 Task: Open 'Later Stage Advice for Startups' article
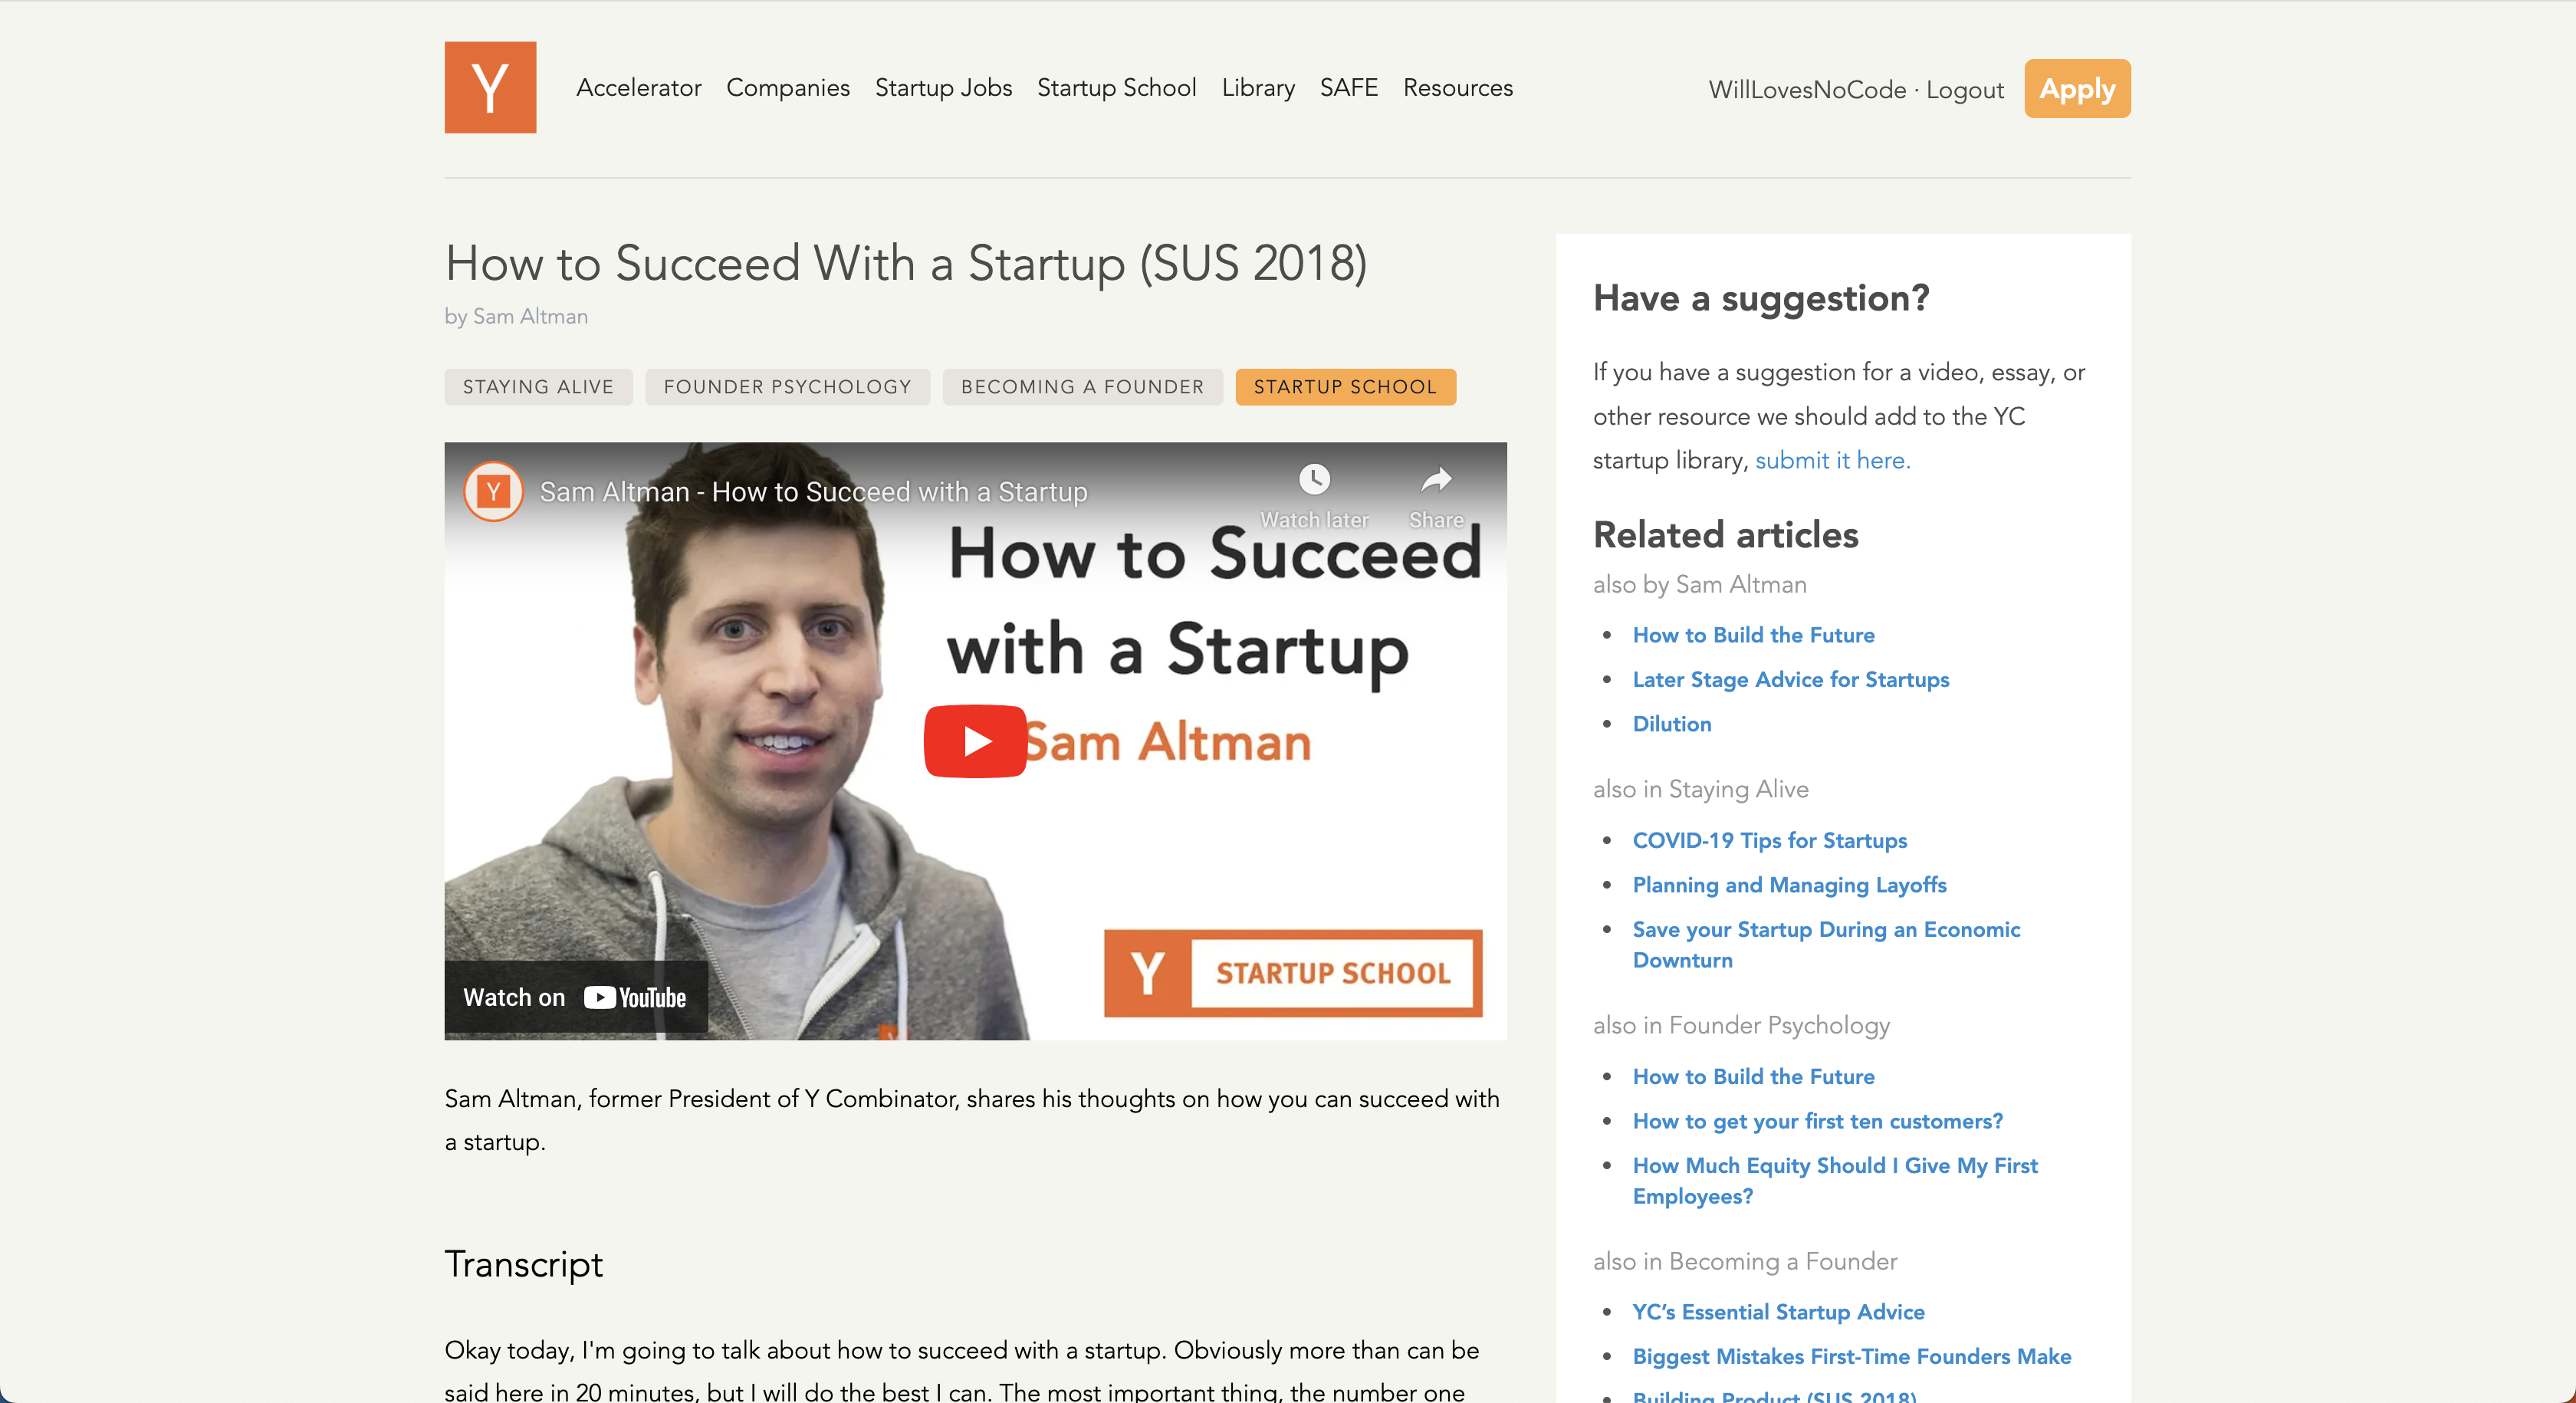(x=1790, y=679)
